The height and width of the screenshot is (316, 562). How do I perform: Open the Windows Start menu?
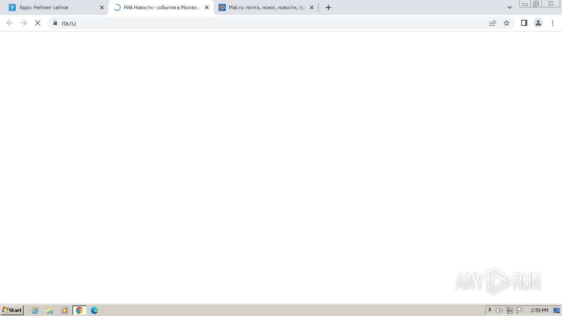click(x=12, y=310)
